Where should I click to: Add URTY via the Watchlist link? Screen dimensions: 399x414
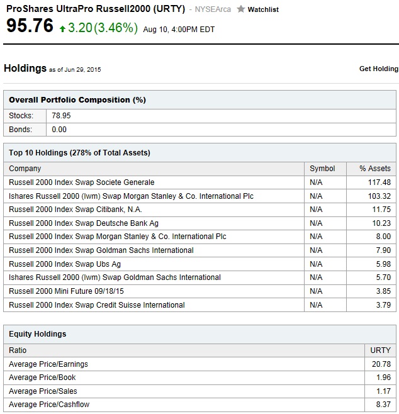pyautogui.click(x=263, y=9)
